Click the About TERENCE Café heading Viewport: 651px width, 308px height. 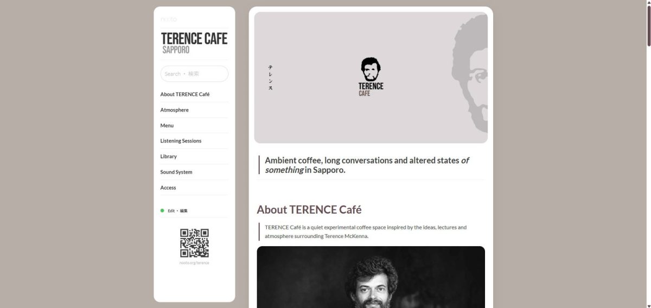309,209
